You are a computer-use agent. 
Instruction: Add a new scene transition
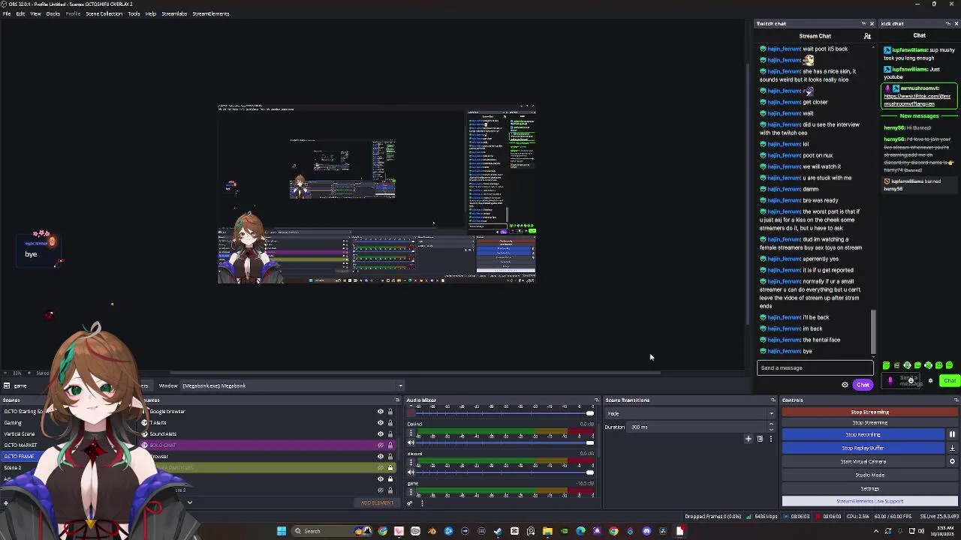click(x=748, y=439)
